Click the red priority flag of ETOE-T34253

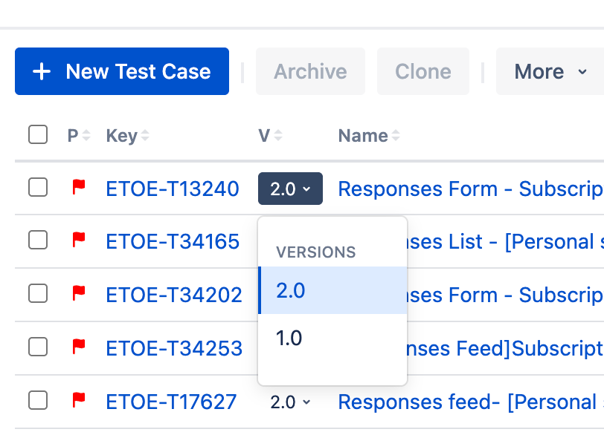79,347
